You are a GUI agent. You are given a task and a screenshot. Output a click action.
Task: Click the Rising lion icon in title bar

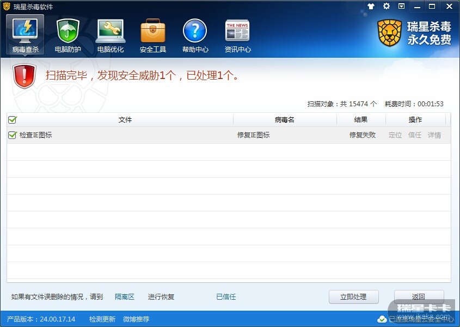(7, 6)
